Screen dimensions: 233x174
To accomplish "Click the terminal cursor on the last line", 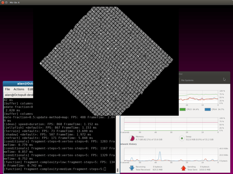I will 105,169.
